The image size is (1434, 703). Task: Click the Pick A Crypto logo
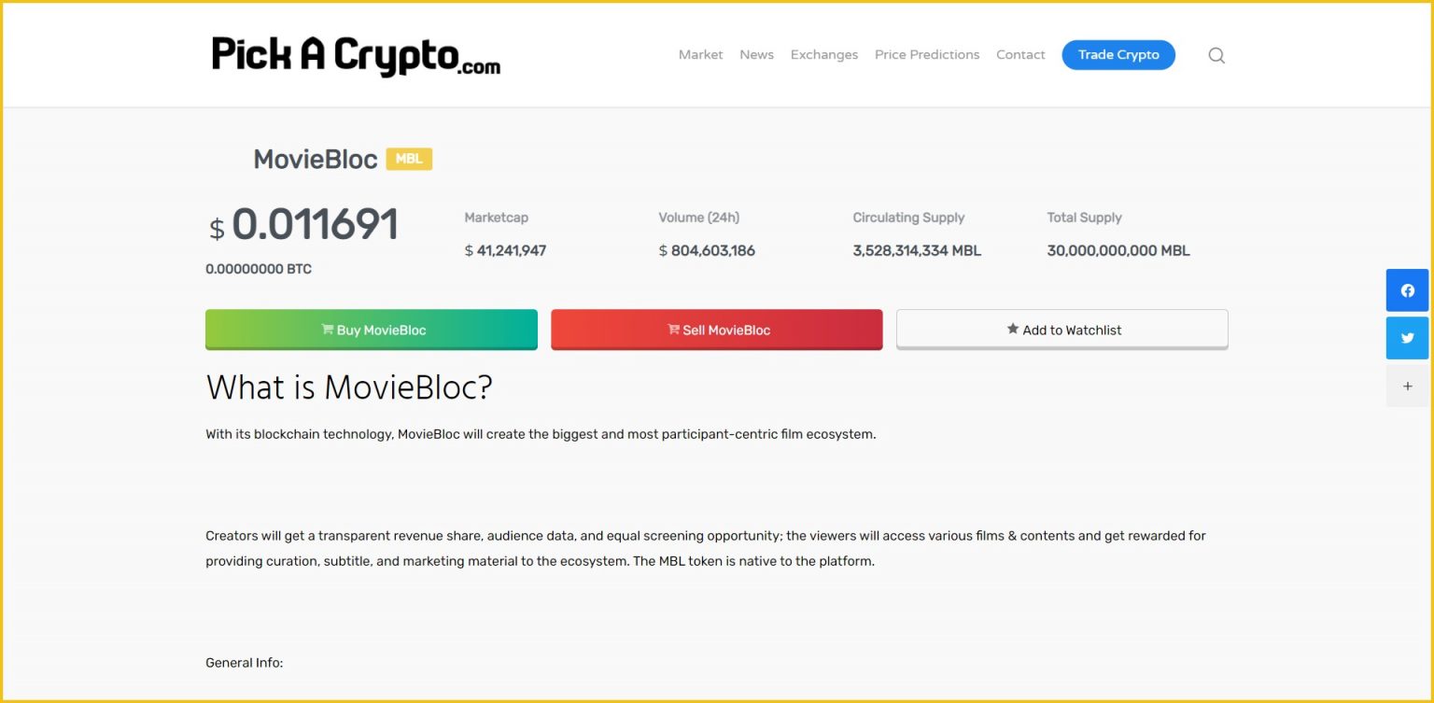[356, 55]
